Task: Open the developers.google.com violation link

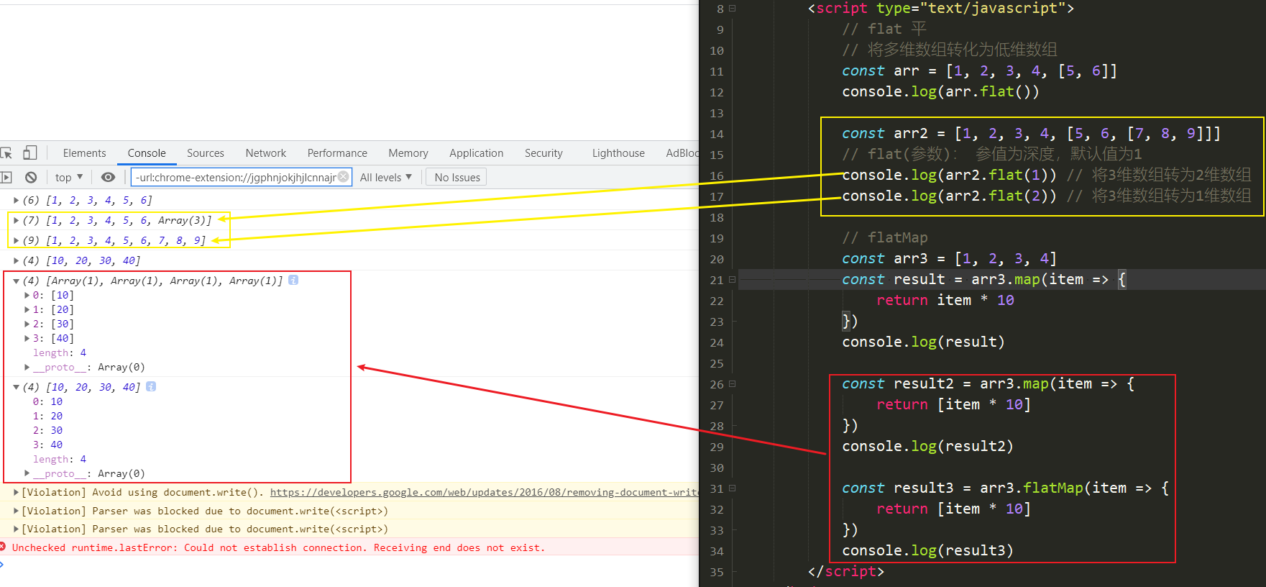Action: click(x=484, y=492)
